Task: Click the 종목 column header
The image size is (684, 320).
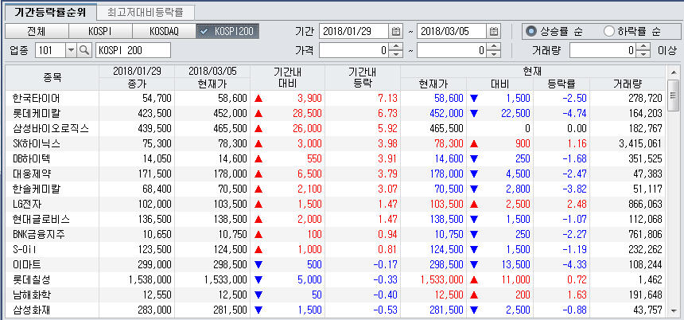Action: point(52,78)
